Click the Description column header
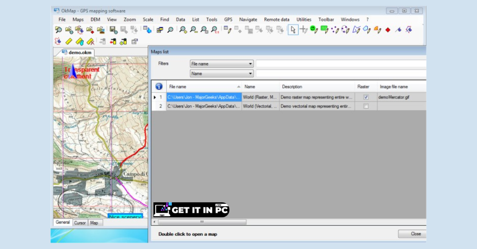Image resolution: width=477 pixels, height=249 pixels. click(317, 86)
